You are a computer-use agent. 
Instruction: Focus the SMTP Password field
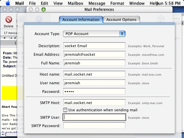(94, 125)
